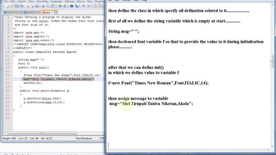Switch to the 'new 1' tab

49,12
